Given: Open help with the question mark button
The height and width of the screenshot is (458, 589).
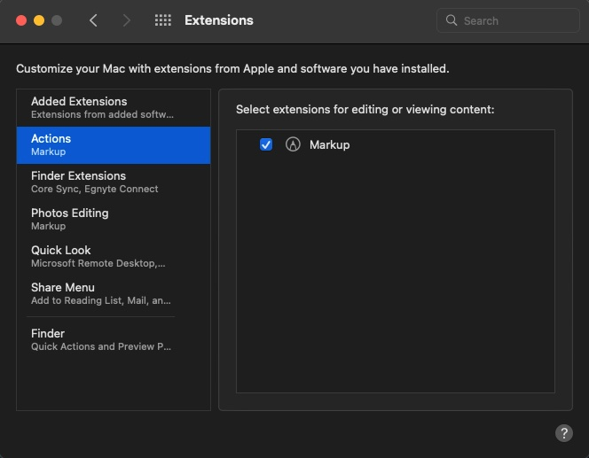Looking at the screenshot, I should coord(564,433).
